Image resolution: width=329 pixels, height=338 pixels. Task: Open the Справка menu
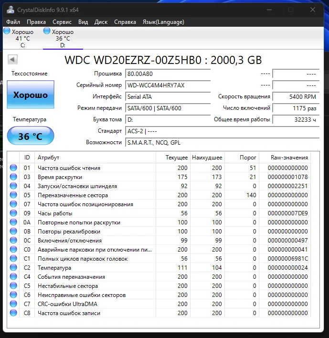click(x=125, y=22)
